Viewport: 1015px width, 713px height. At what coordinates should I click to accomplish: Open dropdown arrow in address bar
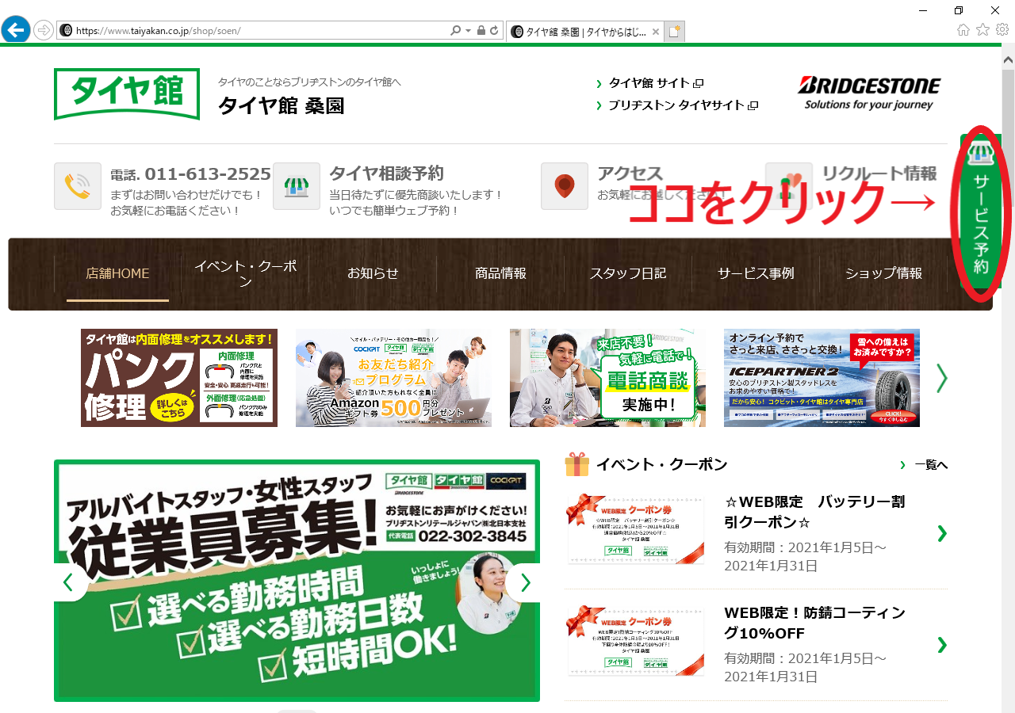tap(467, 31)
